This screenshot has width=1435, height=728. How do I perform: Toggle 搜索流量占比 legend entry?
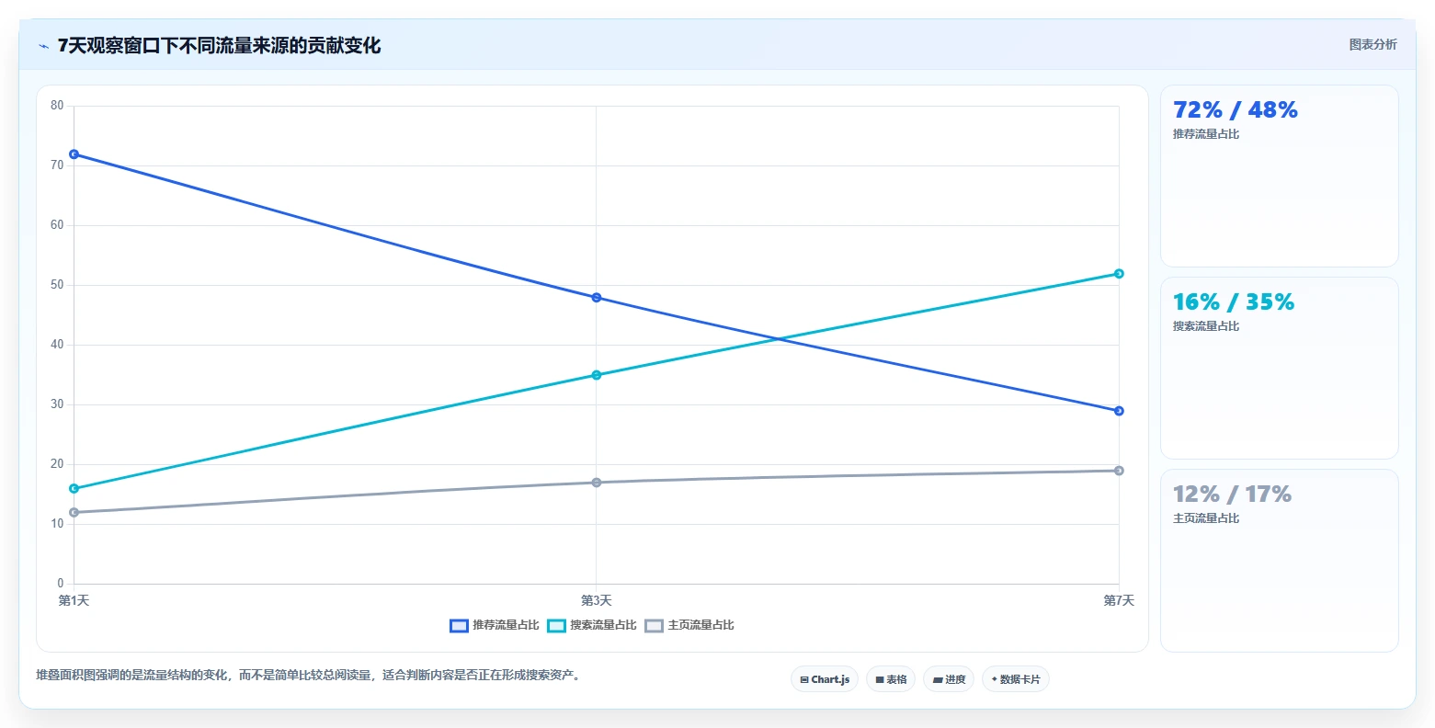pyautogui.click(x=592, y=625)
